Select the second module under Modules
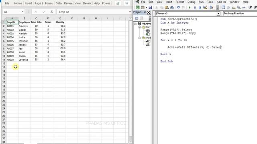Screen dimensions: 257x144 pos(148,45)
